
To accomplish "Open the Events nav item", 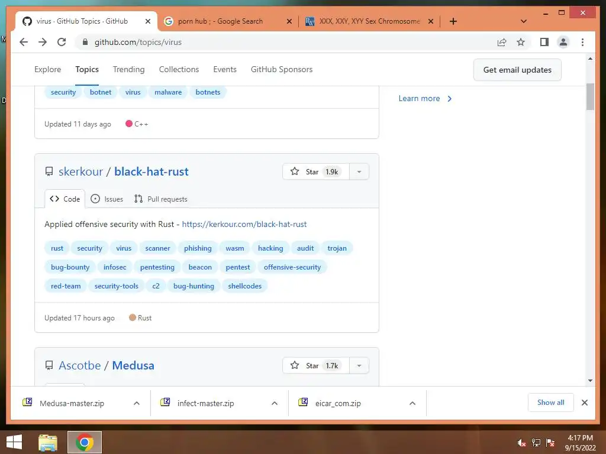I will tap(225, 70).
